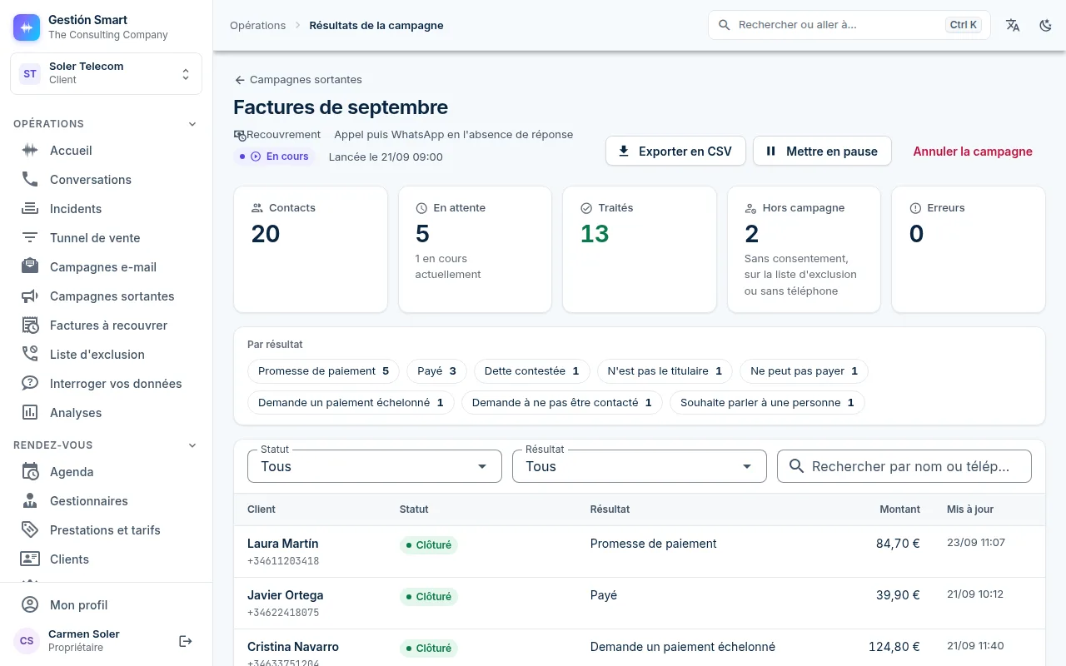Click the Gestionnaires person icon
Image resolution: width=1066 pixels, height=666 pixels.
(30, 501)
